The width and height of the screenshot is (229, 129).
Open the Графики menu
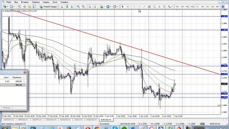click(36, 2)
